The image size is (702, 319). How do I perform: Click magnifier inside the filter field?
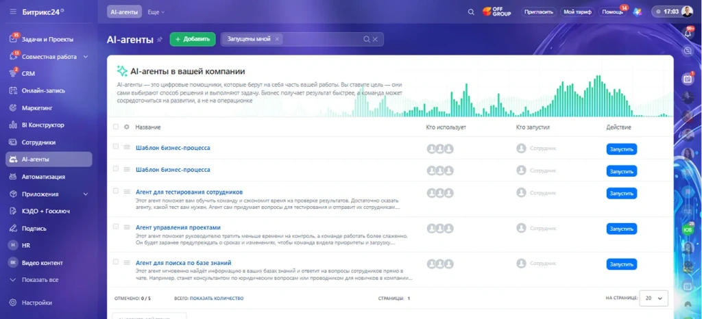(367, 39)
